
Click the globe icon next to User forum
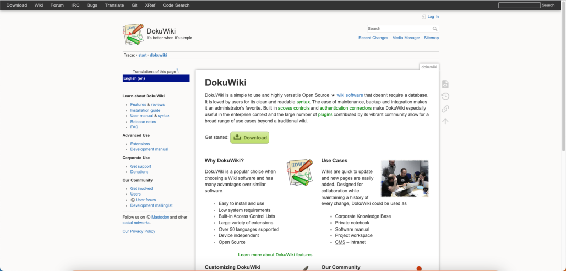(133, 200)
